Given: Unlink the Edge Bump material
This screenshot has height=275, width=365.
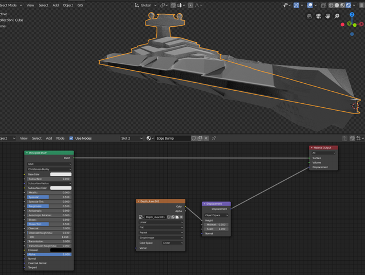Looking at the screenshot, I should (x=206, y=138).
